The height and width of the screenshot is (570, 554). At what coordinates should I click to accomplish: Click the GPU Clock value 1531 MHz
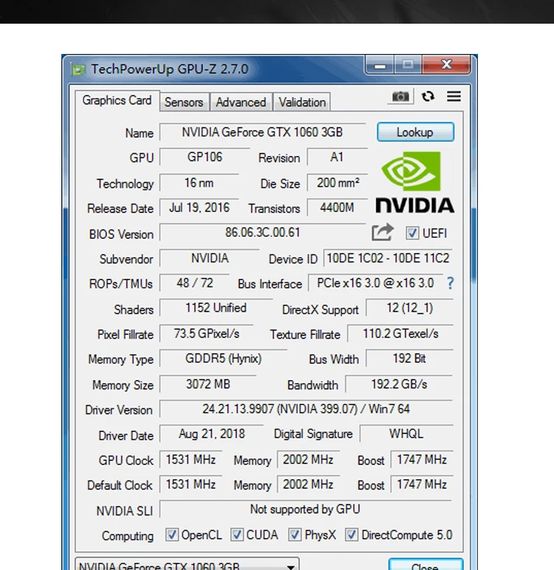coord(191,460)
